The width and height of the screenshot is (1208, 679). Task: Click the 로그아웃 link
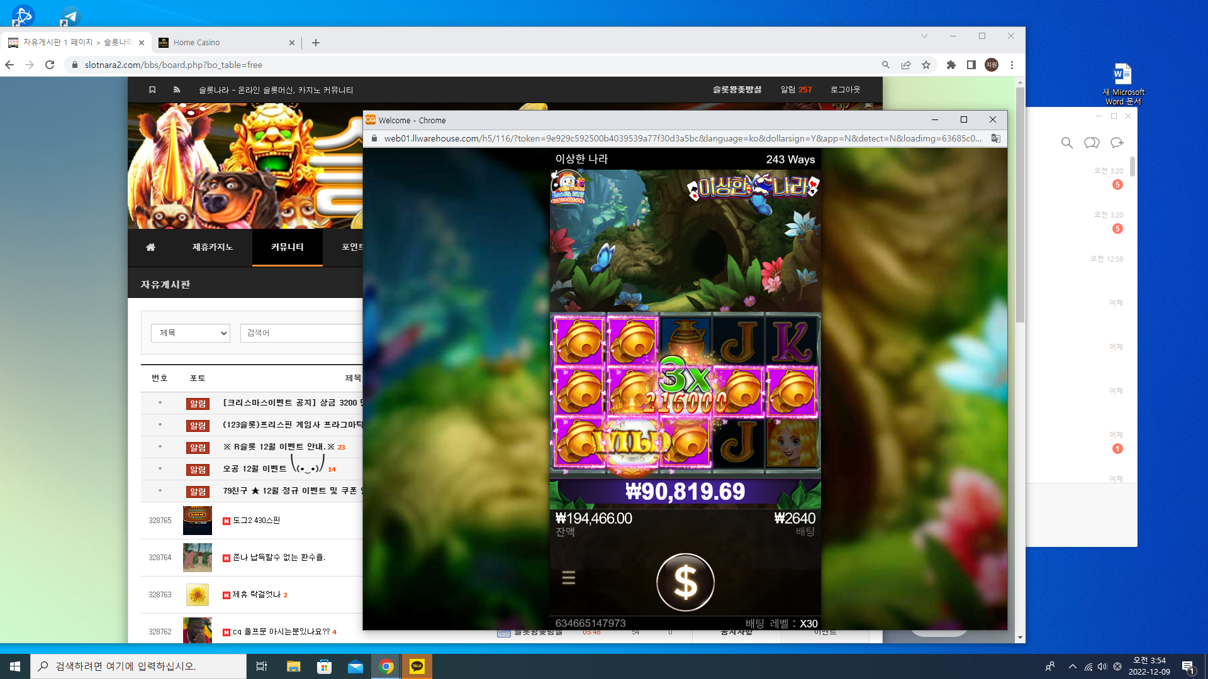(x=845, y=90)
